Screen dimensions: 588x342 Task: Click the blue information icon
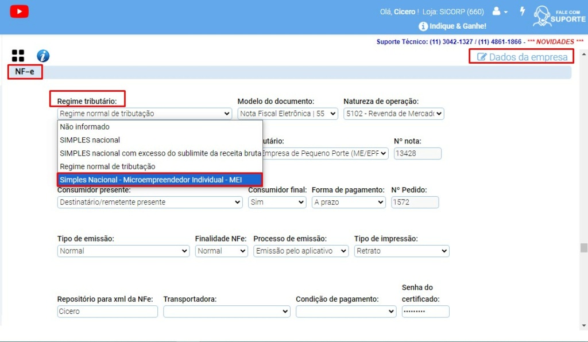point(42,56)
